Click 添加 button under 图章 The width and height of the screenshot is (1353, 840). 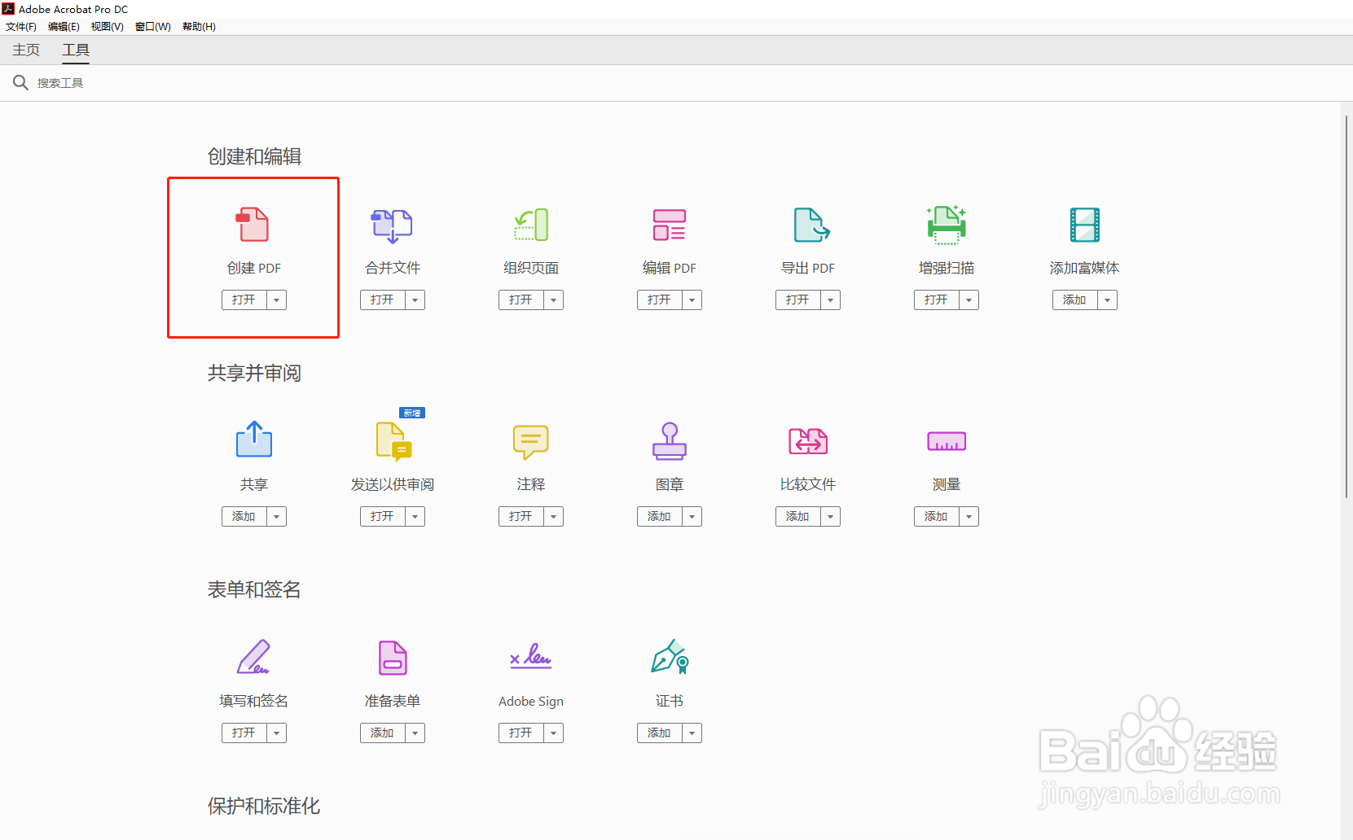click(660, 517)
